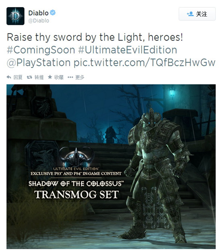
Task: Open the #UltimateEvilEdition hashtag
Action: (128, 50)
